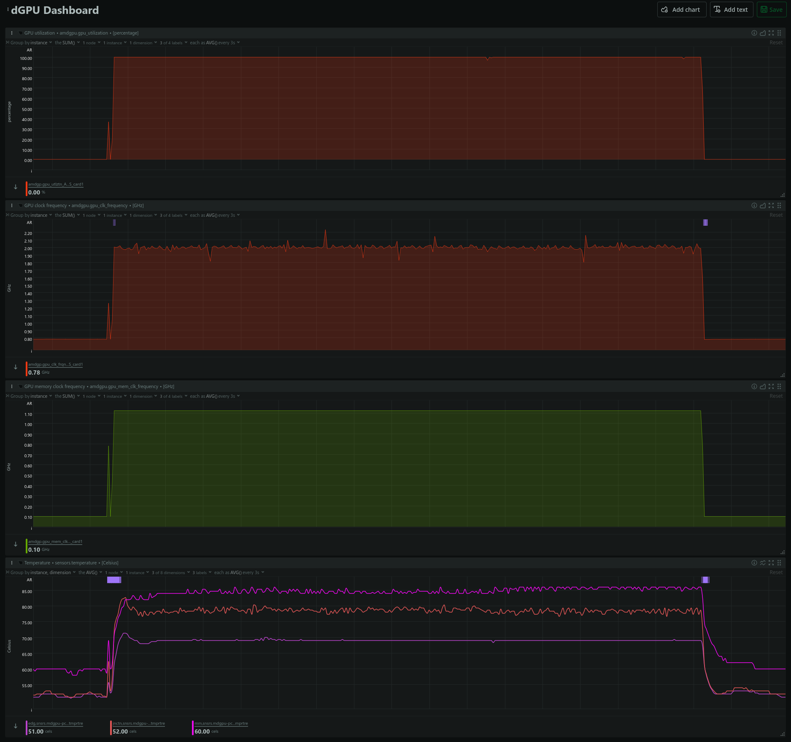The height and width of the screenshot is (742, 791).
Task: Collapse the GPU utilization legend with down arrow
Action: [16, 187]
